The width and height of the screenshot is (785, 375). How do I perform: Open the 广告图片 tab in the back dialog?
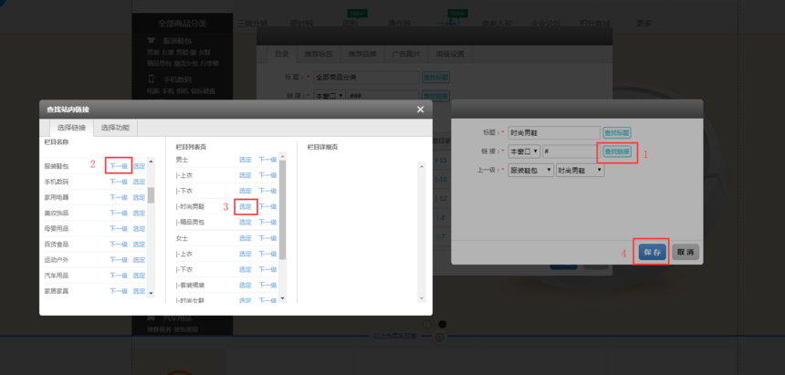click(x=406, y=54)
